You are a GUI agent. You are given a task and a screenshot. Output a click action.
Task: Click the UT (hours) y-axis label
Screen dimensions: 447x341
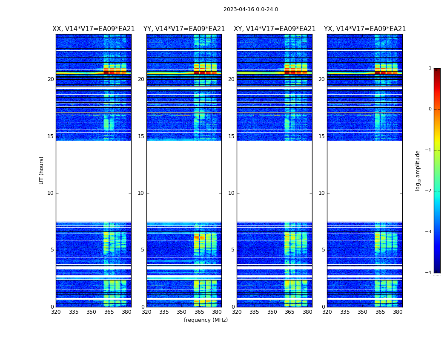coord(41,170)
